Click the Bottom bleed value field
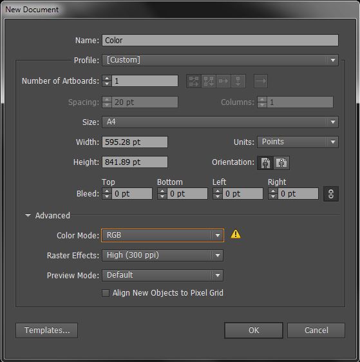 (x=187, y=194)
